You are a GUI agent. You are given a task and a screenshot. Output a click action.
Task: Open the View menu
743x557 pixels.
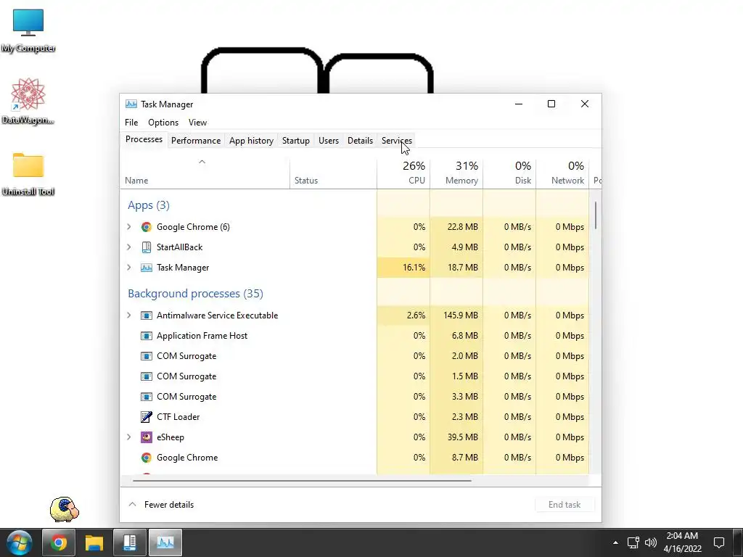pos(197,122)
